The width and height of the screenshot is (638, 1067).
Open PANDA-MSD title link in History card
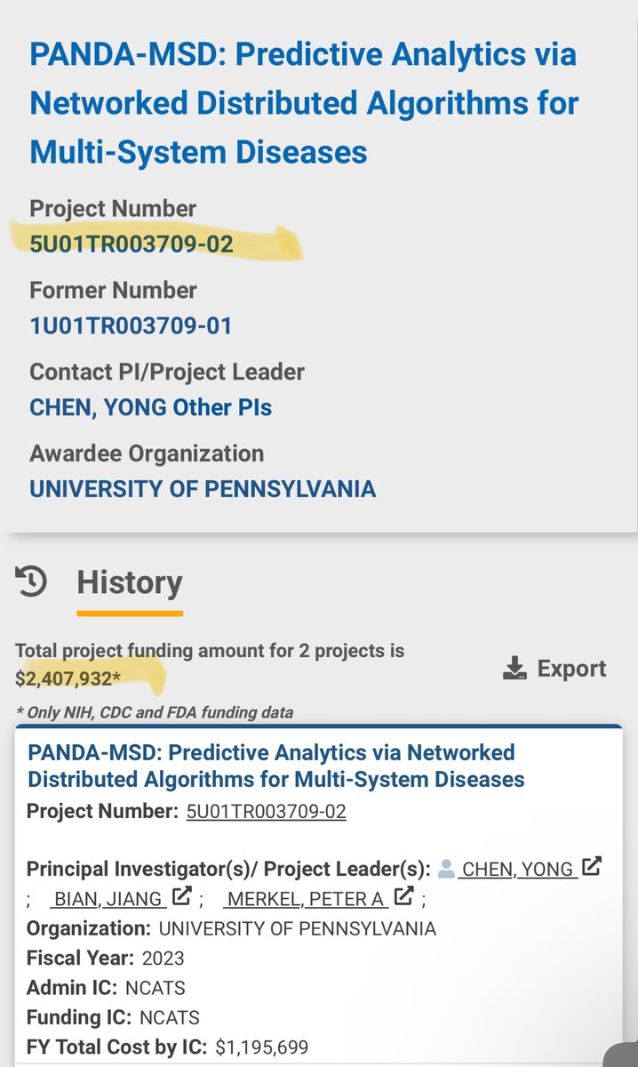[275, 766]
